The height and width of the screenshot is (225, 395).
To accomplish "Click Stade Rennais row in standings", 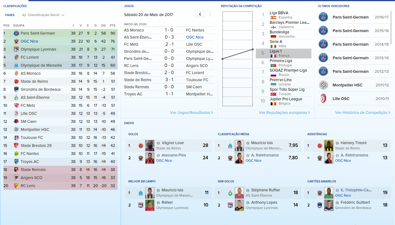I will (60, 169).
